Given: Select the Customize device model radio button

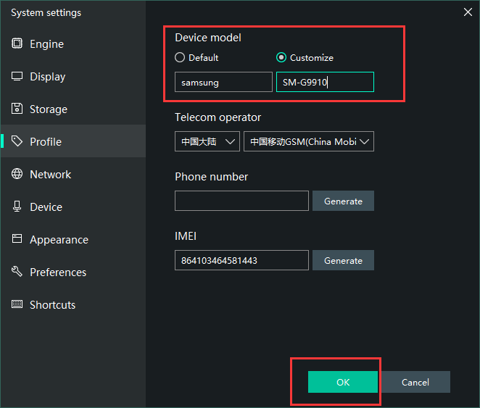Looking at the screenshot, I should (x=281, y=58).
